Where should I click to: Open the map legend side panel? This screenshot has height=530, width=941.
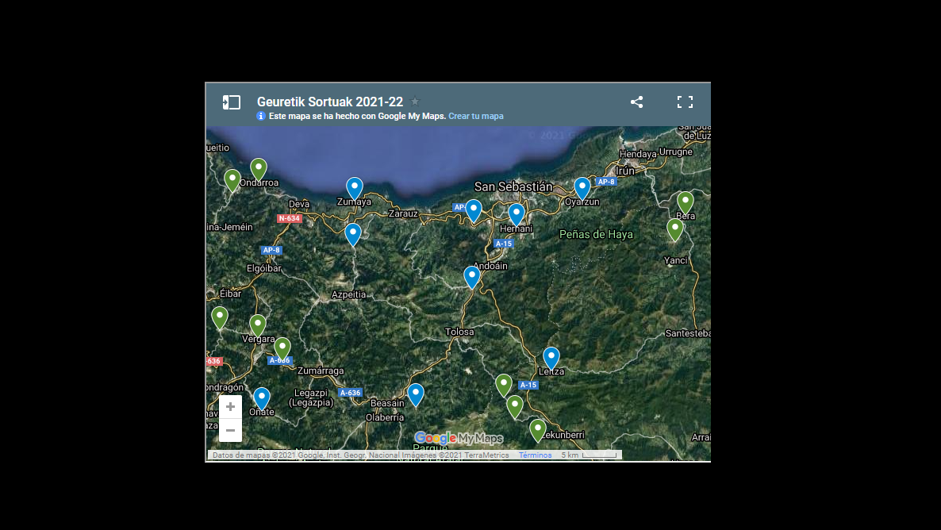(231, 102)
